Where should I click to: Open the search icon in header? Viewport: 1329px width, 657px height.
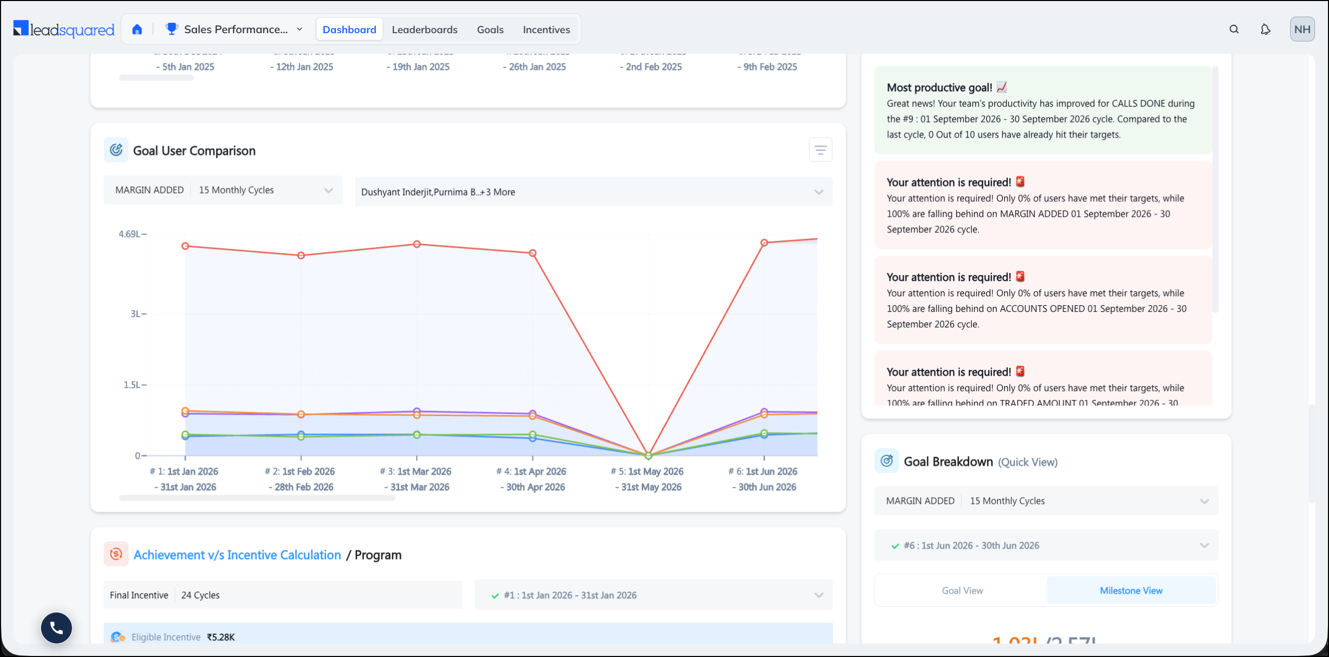pos(1234,29)
